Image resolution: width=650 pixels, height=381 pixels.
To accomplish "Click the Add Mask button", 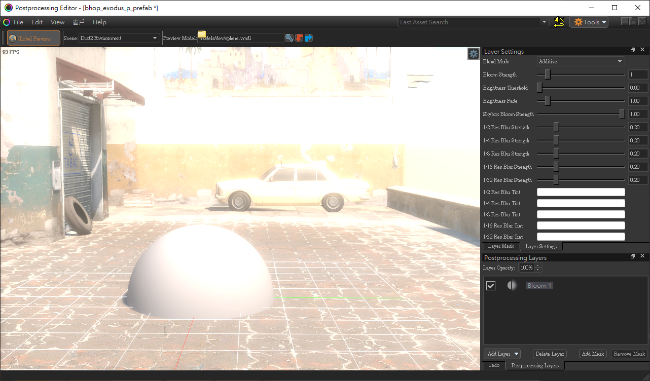I will point(593,354).
